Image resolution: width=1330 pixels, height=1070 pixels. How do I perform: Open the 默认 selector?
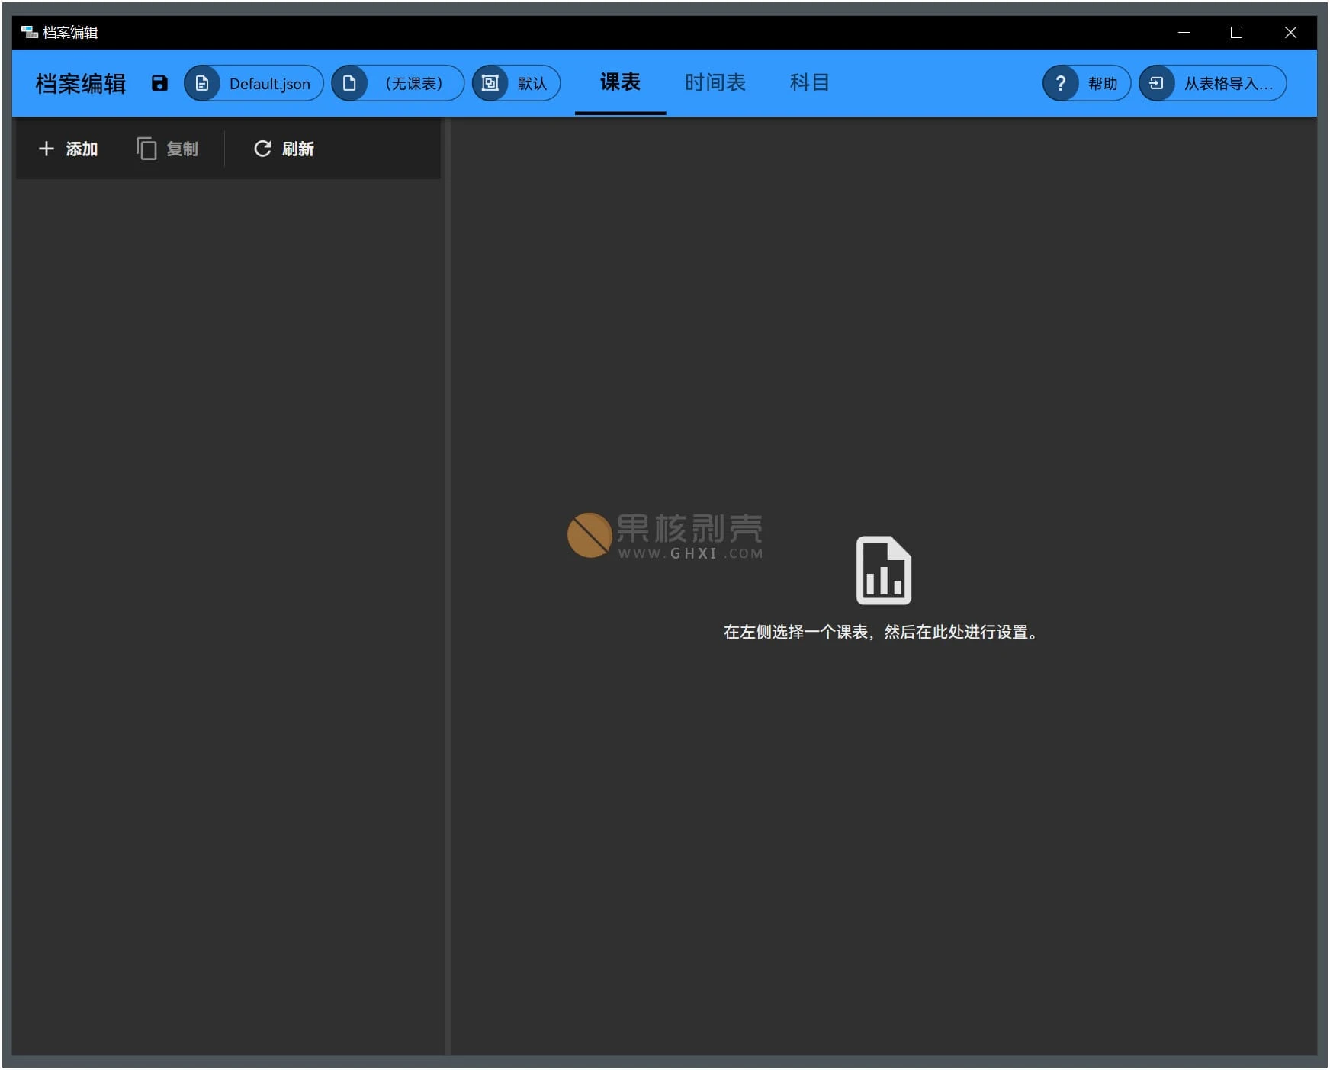tap(516, 83)
